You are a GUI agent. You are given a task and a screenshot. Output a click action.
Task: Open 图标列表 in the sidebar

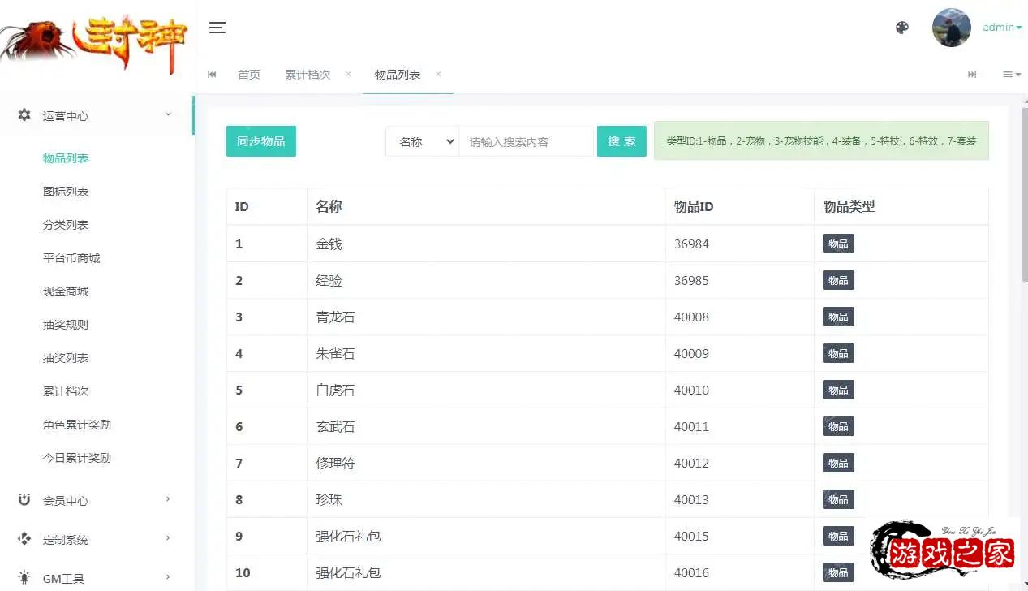pos(66,192)
